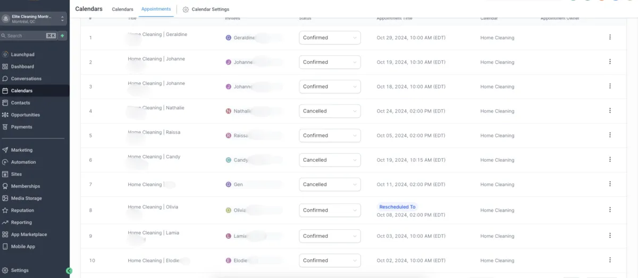Viewport: 638px width, 278px height.
Task: Open Conversations chat icon
Action: click(x=5, y=79)
